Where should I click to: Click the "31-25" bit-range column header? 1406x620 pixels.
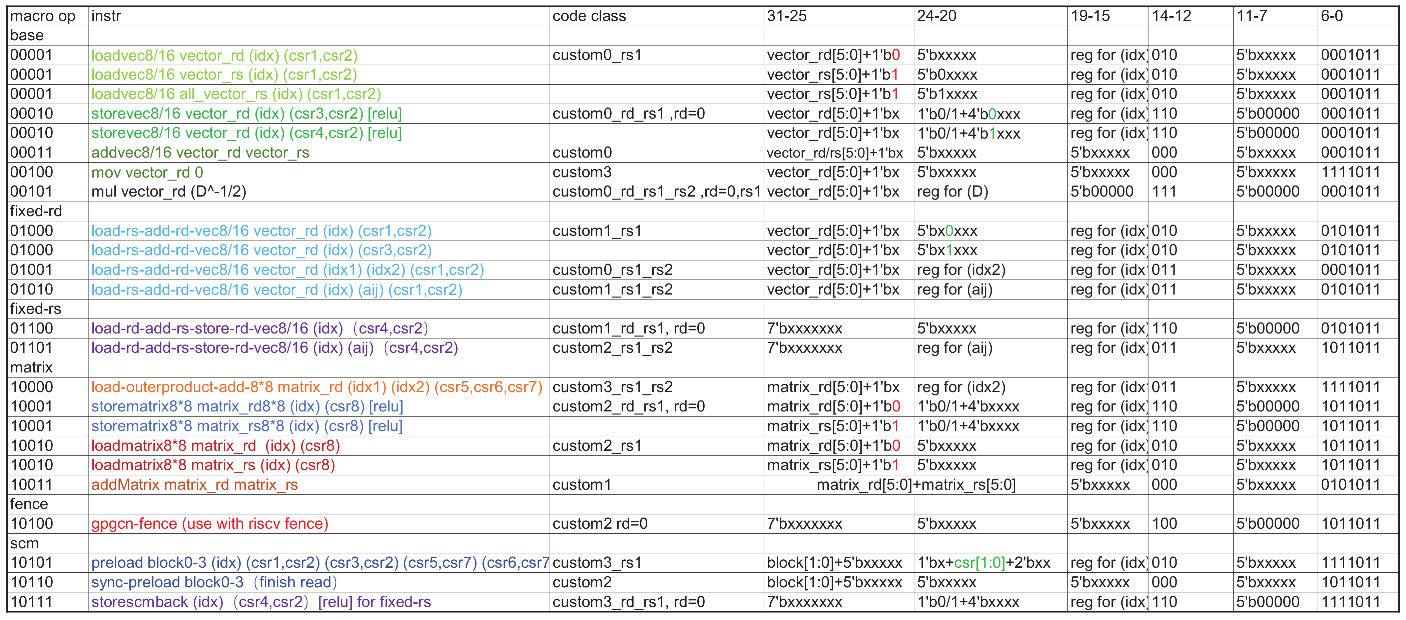point(786,16)
